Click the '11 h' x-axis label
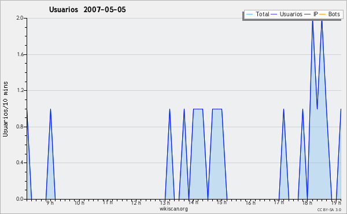The image size is (347, 214). (x=108, y=202)
